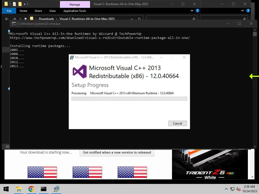Image resolution: width=259 pixels, height=194 pixels.
Task: Click the installer setup taskbar icon
Action: (56, 189)
